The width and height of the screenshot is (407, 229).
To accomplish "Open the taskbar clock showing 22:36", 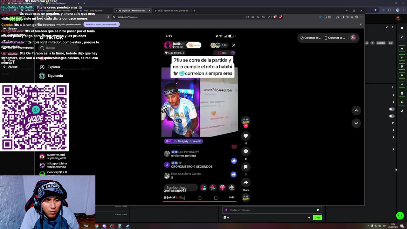I will 393,226.
